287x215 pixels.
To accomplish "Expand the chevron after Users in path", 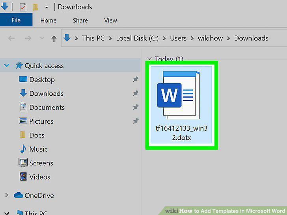I will tap(192, 38).
